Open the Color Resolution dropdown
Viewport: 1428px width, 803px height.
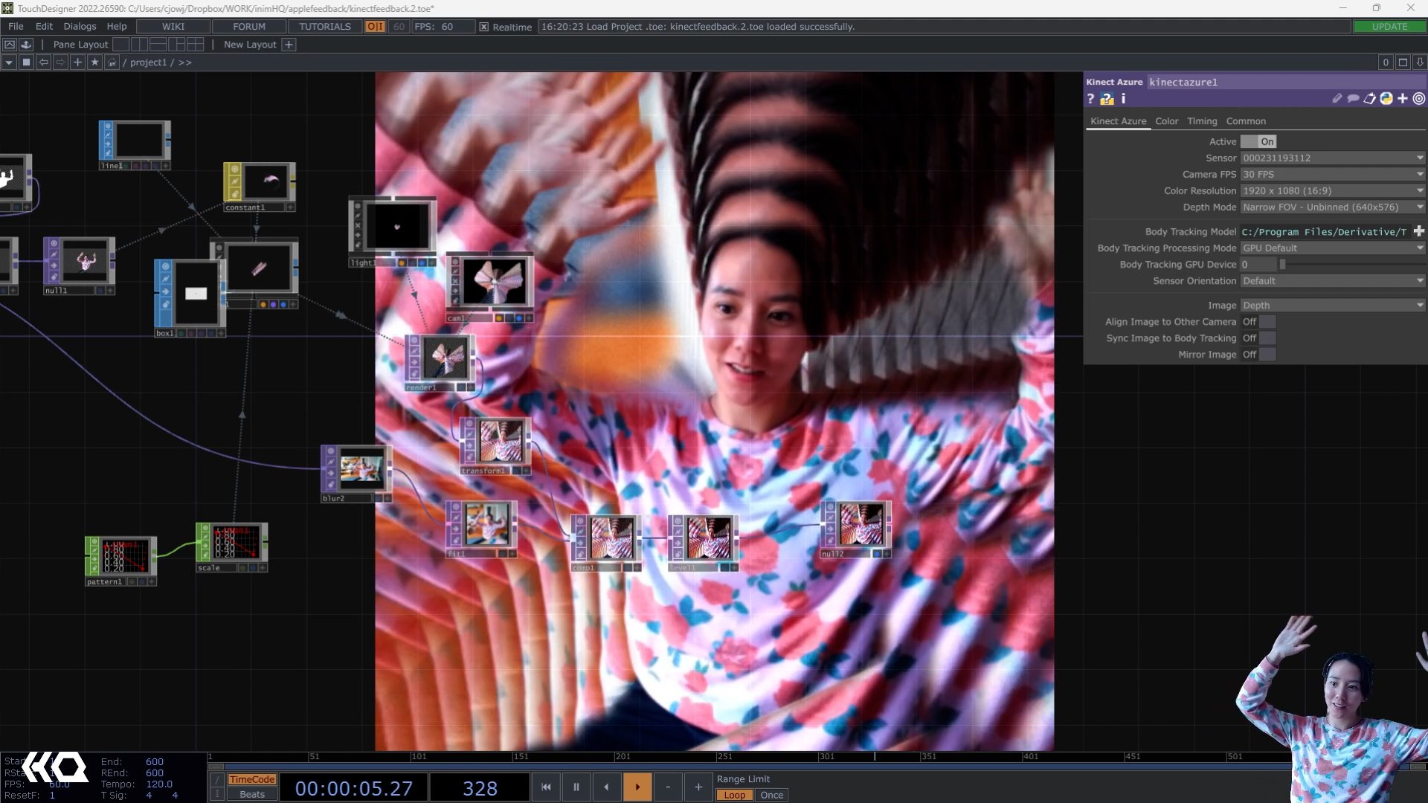coord(1332,190)
